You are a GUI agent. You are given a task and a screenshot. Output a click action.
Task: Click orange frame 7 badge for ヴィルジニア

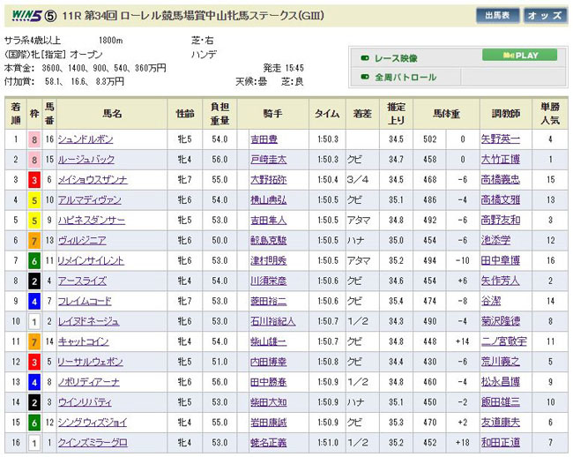tap(34, 241)
